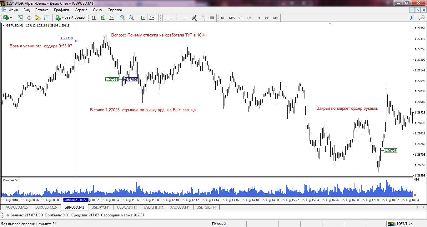
Task: Toggle the Market Watch window
Action: coord(20,18)
